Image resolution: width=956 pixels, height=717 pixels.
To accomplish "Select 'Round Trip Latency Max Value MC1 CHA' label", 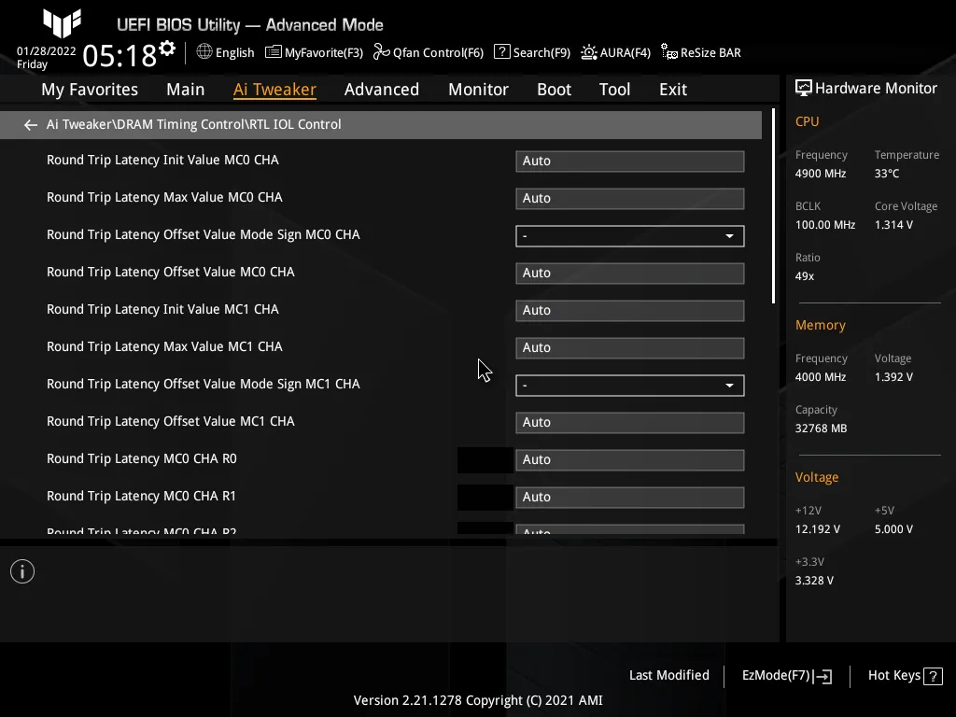I will tap(164, 347).
